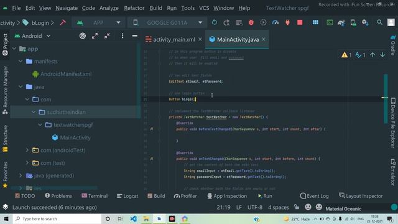Click Sync Project with Gradle Files icon
Screen dimensions: 398x224
(x=341, y=22)
